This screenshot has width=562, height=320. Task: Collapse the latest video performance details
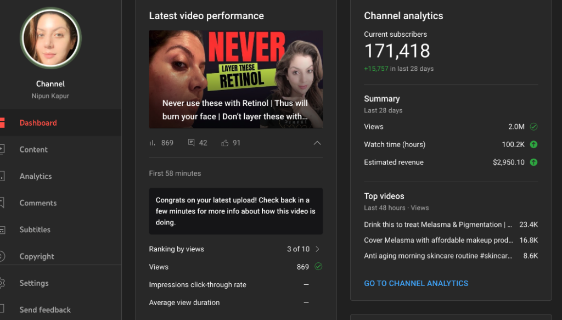[x=317, y=143]
